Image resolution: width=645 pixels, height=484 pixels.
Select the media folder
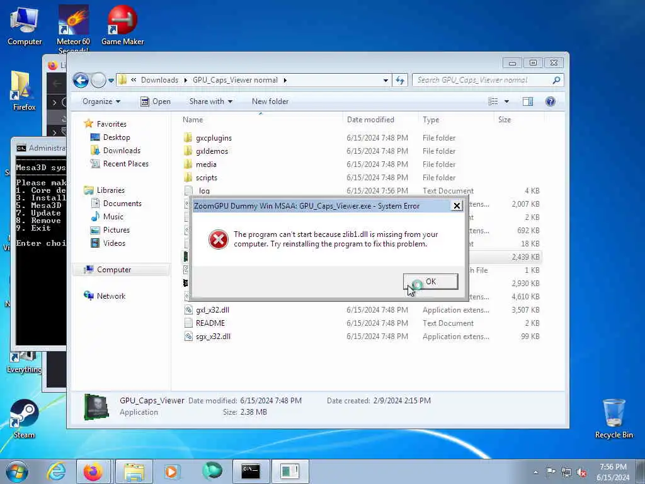coord(206,164)
